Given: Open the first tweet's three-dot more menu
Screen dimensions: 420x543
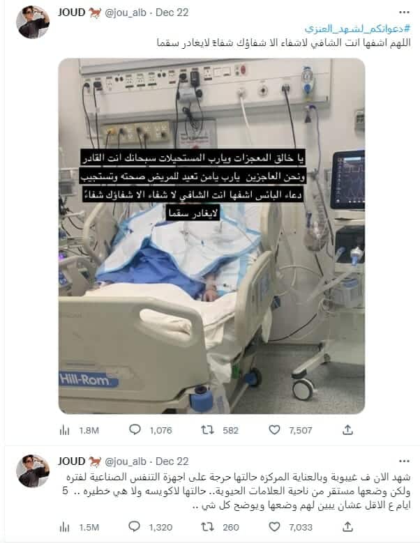Looking at the screenshot, I should pos(404,13).
